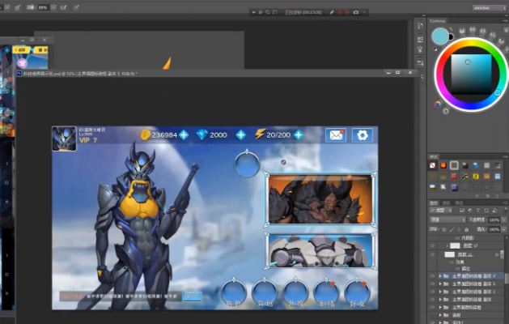Viewport: 509px width, 324px height.
Task: Apply the 'no style' swatch in Styles panel
Action: click(432, 166)
